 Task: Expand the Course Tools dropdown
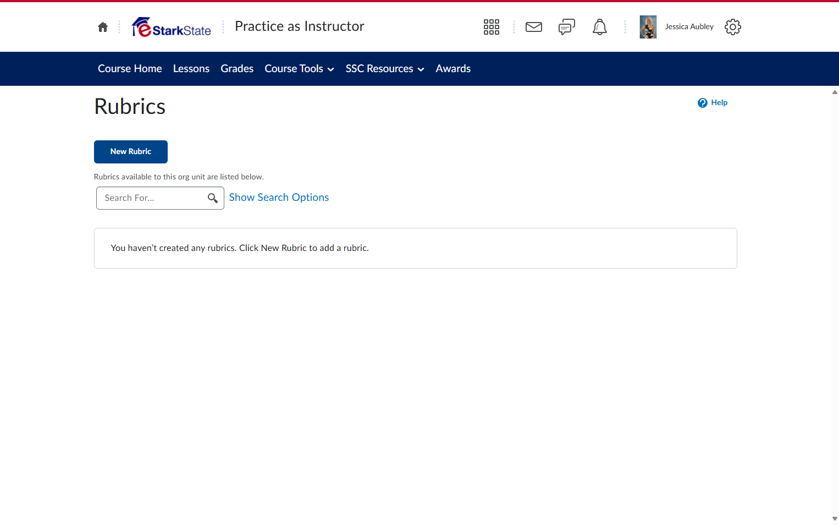coord(300,69)
